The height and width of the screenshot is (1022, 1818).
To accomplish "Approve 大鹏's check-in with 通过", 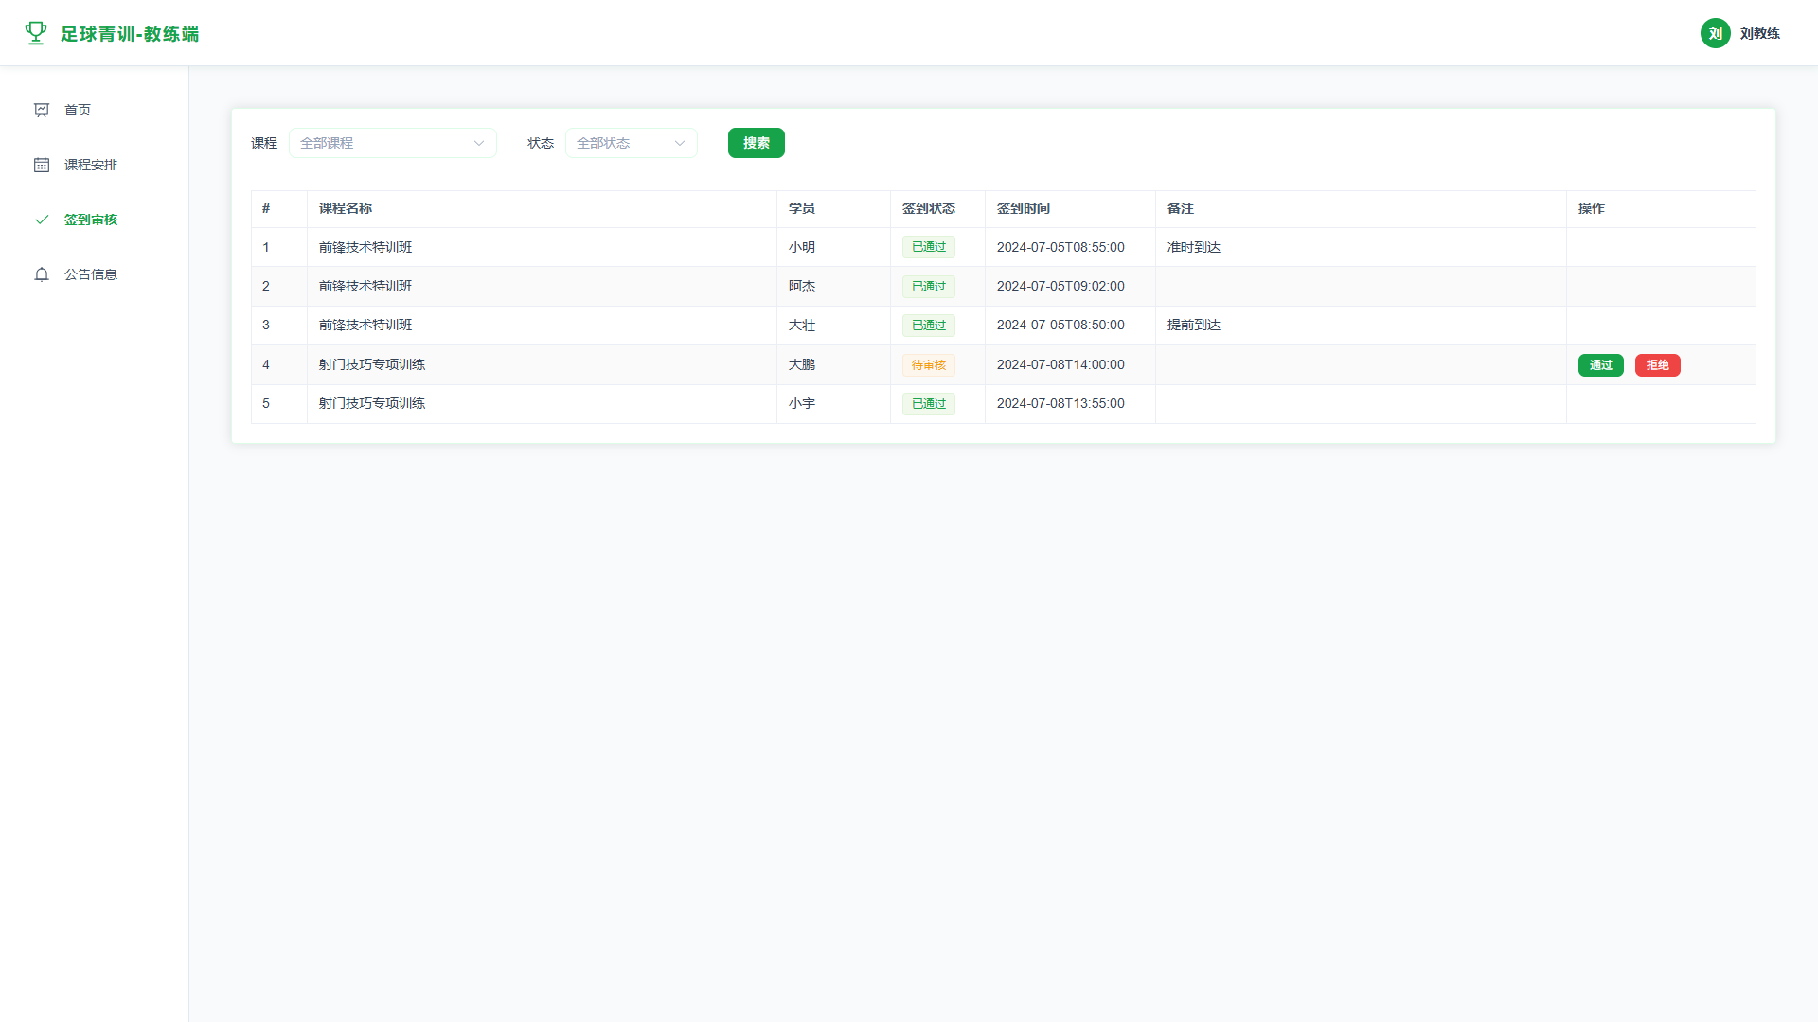I will 1601,365.
